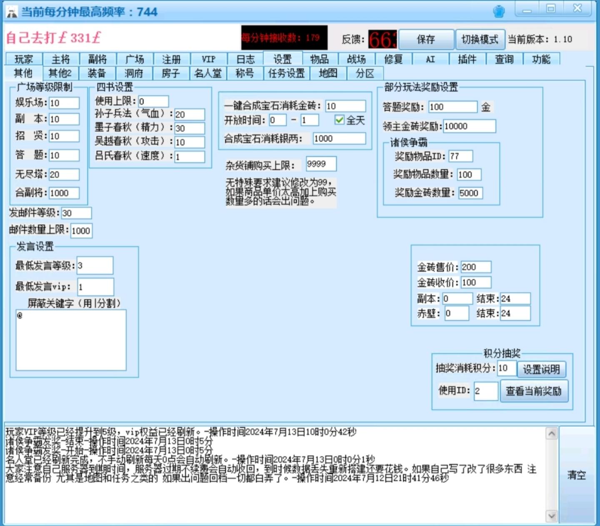Open the 房子 sub-tab
600x526 pixels.
point(170,73)
